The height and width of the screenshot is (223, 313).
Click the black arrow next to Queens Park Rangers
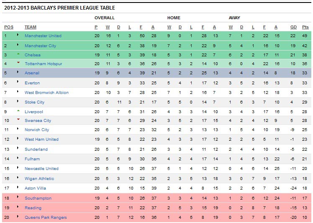18,216
